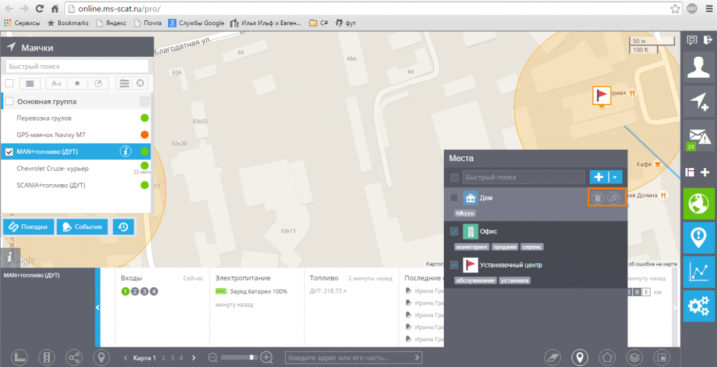Click the info icon on MAN+топливо row
Image resolution: width=717 pixels, height=367 pixels.
point(126,151)
